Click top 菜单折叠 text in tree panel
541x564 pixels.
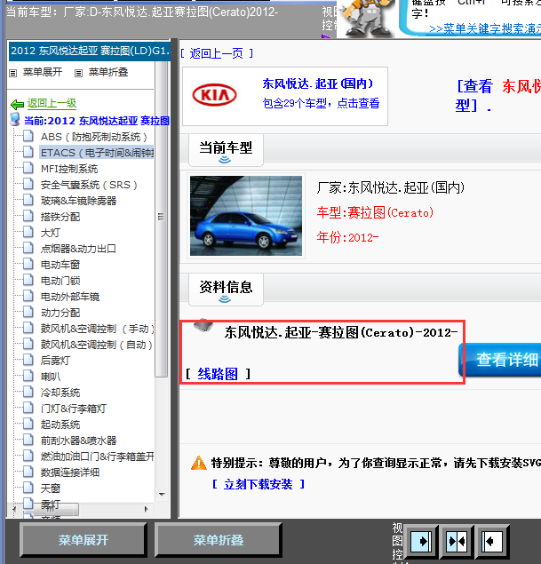pyautogui.click(x=108, y=72)
